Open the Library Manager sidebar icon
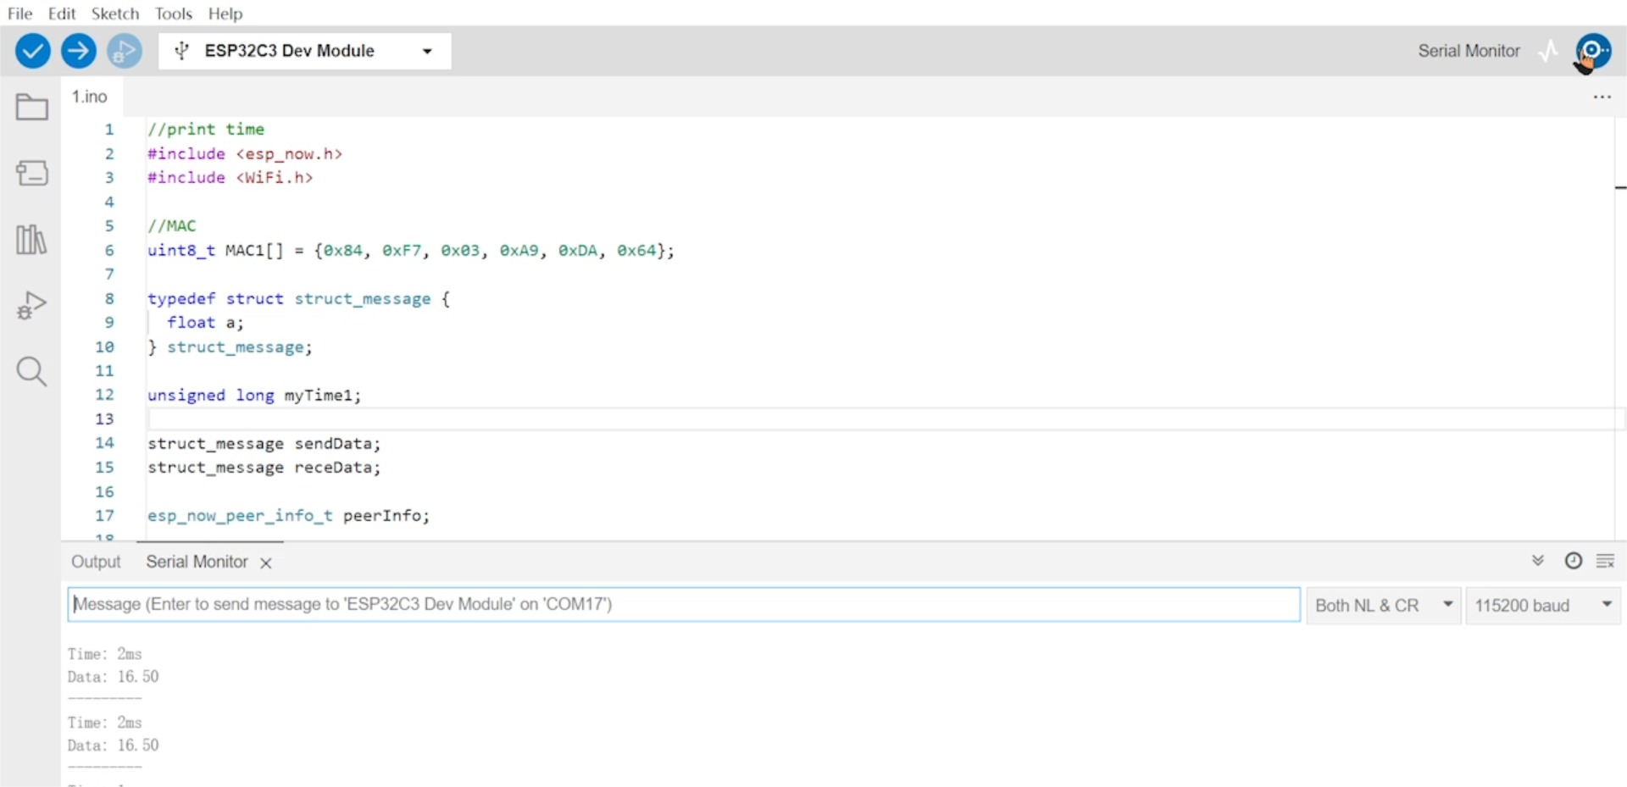 tap(32, 240)
